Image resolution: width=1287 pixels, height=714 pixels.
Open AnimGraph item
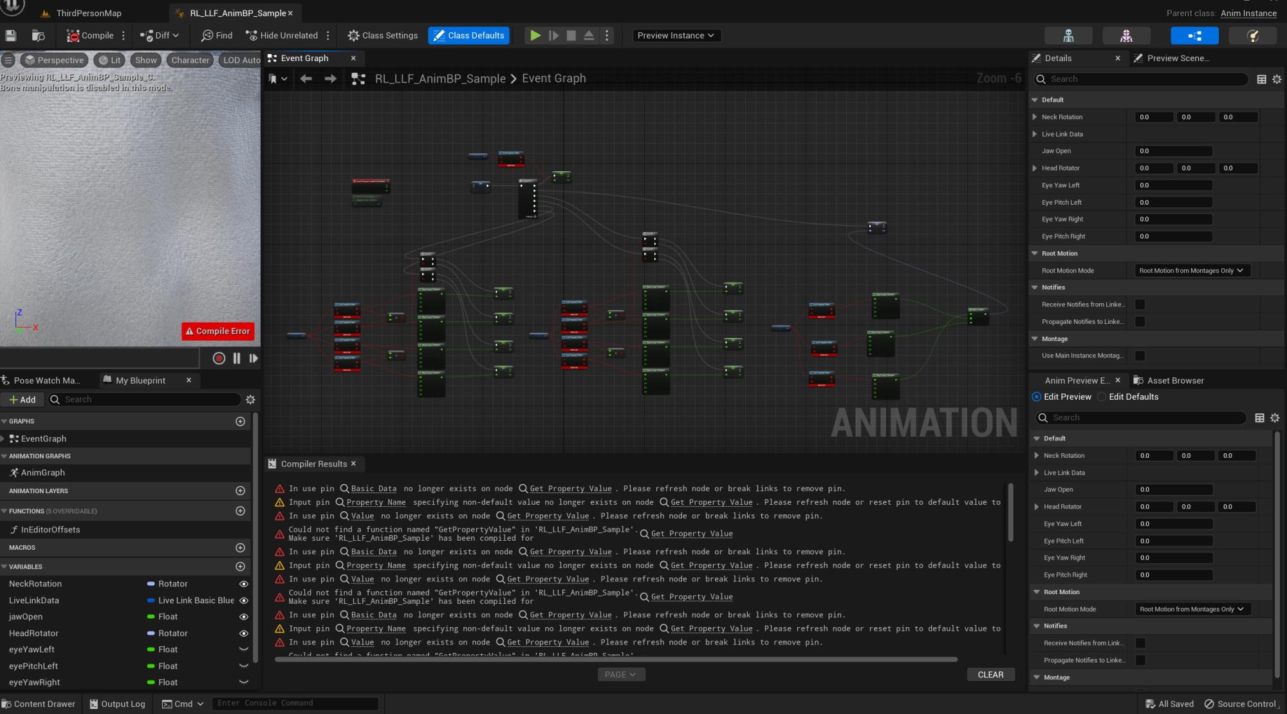click(42, 473)
